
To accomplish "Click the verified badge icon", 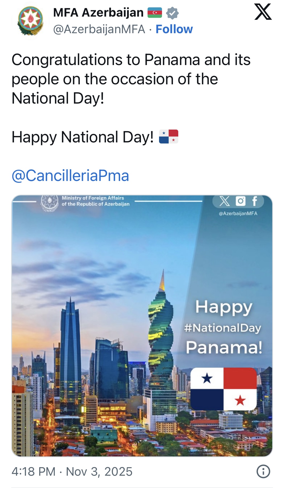I will click(172, 13).
